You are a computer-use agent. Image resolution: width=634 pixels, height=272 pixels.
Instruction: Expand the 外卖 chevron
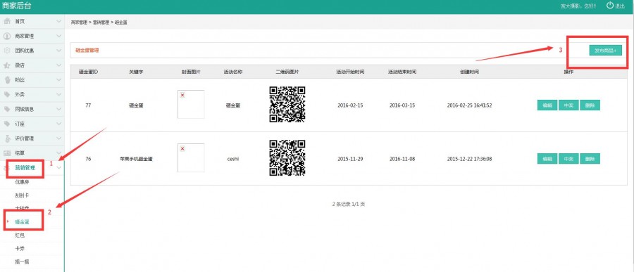[59, 94]
